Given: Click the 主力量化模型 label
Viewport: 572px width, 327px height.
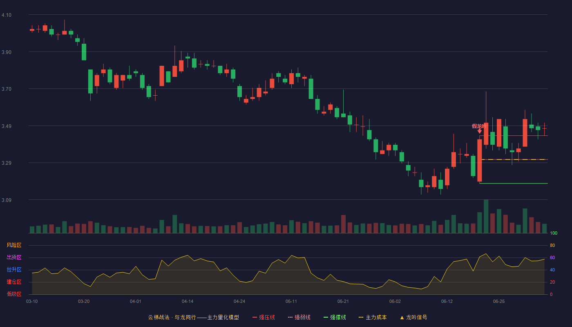Looking at the screenshot, I should coord(223,317).
